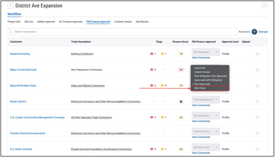Open C.D. Cooper Construction Management Company link
The height and width of the screenshot is (157, 275).
[37, 117]
